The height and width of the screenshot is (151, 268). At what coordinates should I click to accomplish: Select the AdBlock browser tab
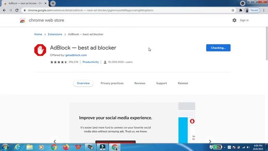tap(25, 3)
